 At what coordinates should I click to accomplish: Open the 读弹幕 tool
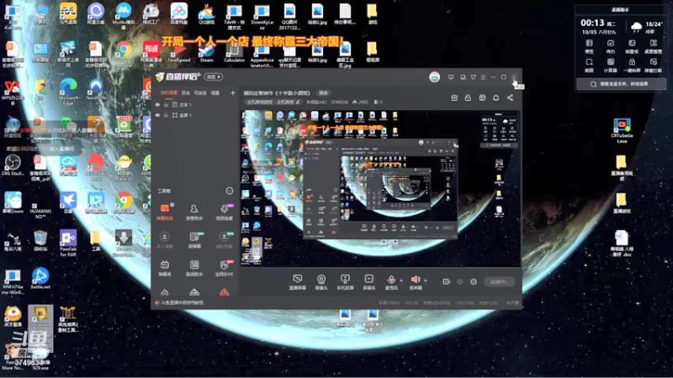coord(194,240)
